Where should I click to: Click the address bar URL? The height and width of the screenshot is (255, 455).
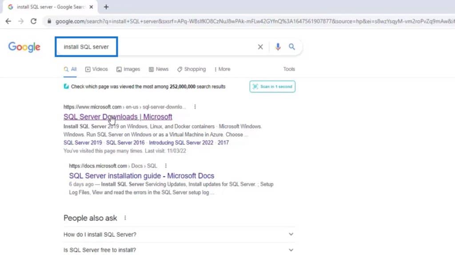point(255,21)
